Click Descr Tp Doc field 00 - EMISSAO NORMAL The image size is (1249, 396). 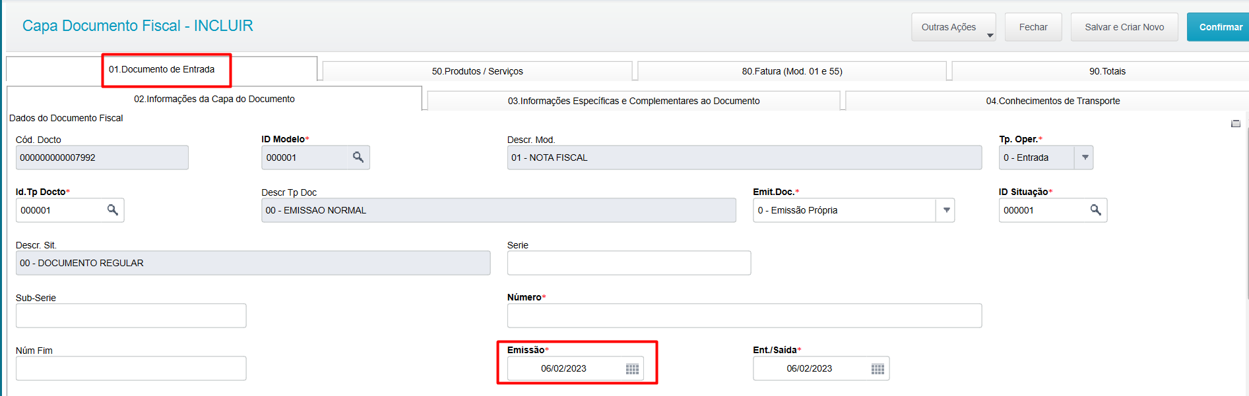(x=499, y=210)
